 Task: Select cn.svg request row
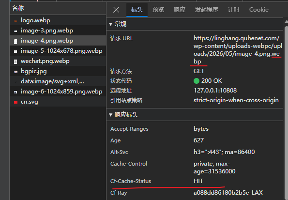[x=58, y=102]
